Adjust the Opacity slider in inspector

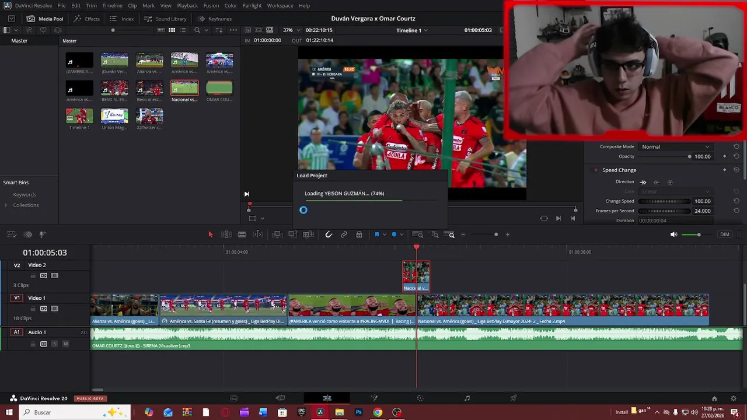point(665,156)
